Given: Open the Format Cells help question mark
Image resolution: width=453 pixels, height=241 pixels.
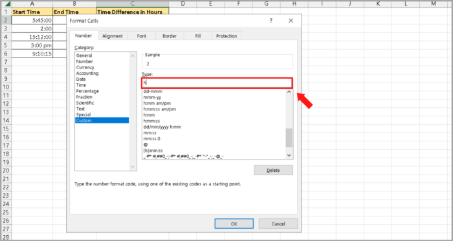Looking at the screenshot, I should click(271, 21).
